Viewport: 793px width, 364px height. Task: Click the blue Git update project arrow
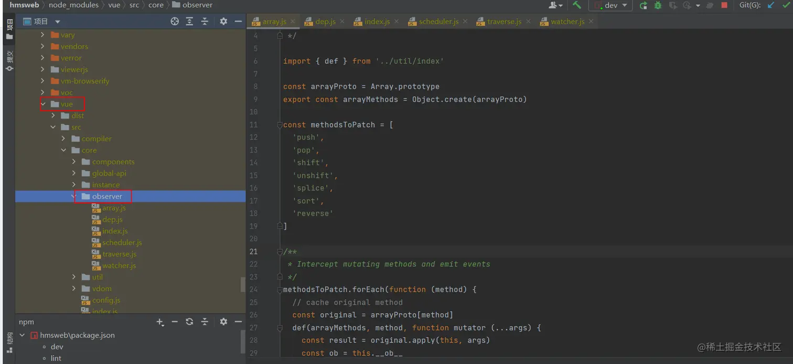point(771,5)
